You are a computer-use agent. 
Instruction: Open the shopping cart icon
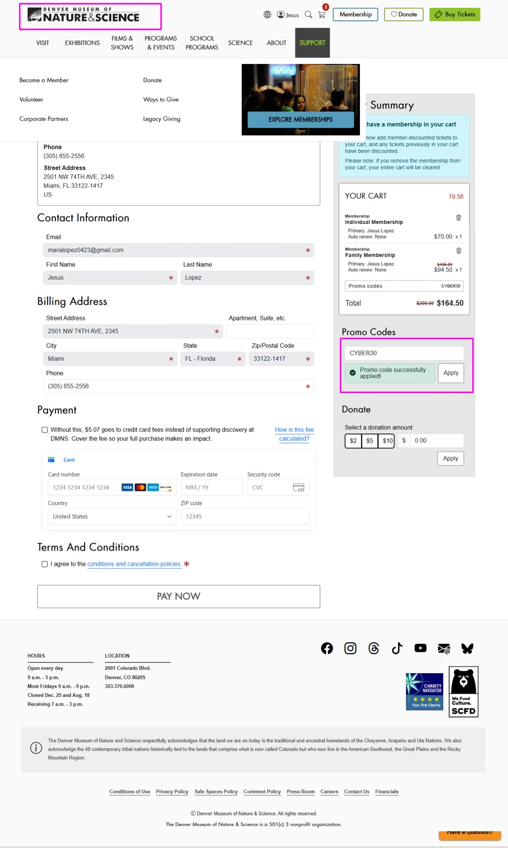coord(322,15)
